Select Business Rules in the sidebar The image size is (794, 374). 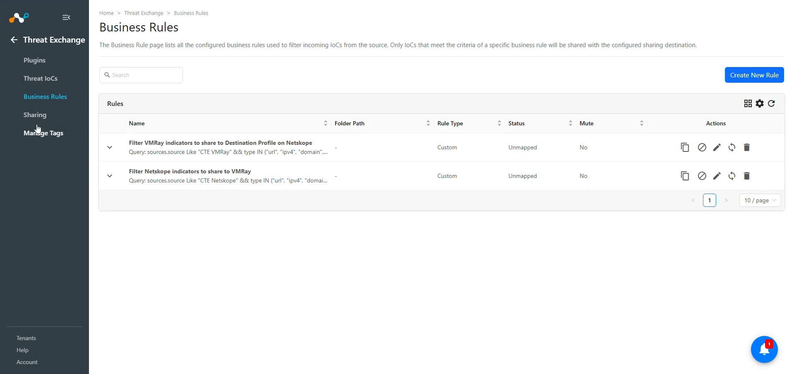tap(45, 97)
